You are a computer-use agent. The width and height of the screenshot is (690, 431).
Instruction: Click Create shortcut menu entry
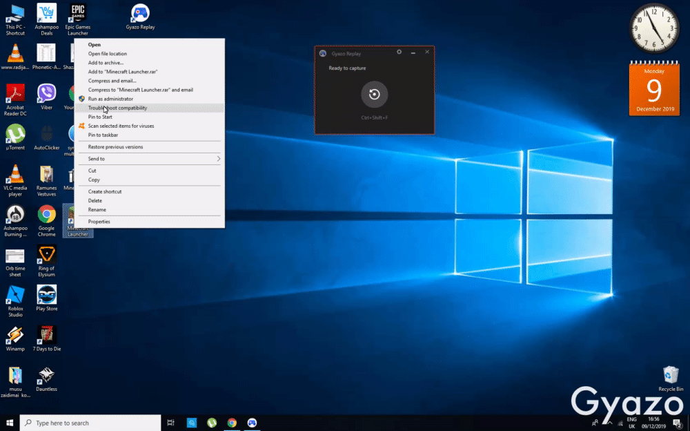pos(105,191)
